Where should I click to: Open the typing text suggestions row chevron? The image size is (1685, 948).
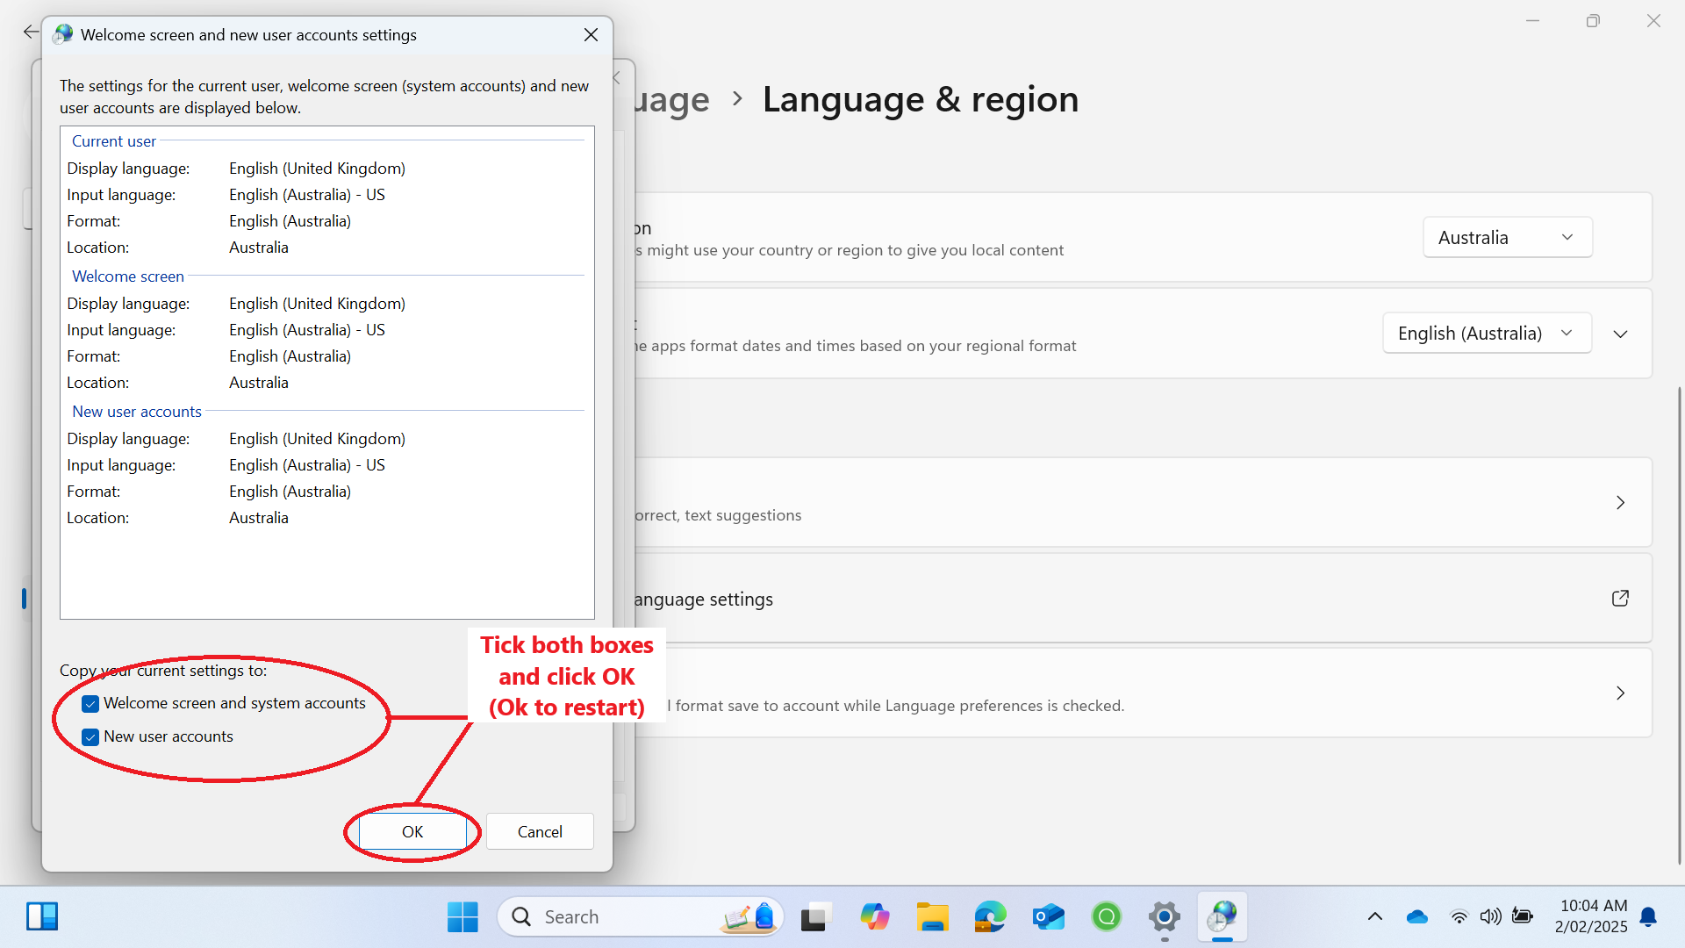pos(1620,502)
